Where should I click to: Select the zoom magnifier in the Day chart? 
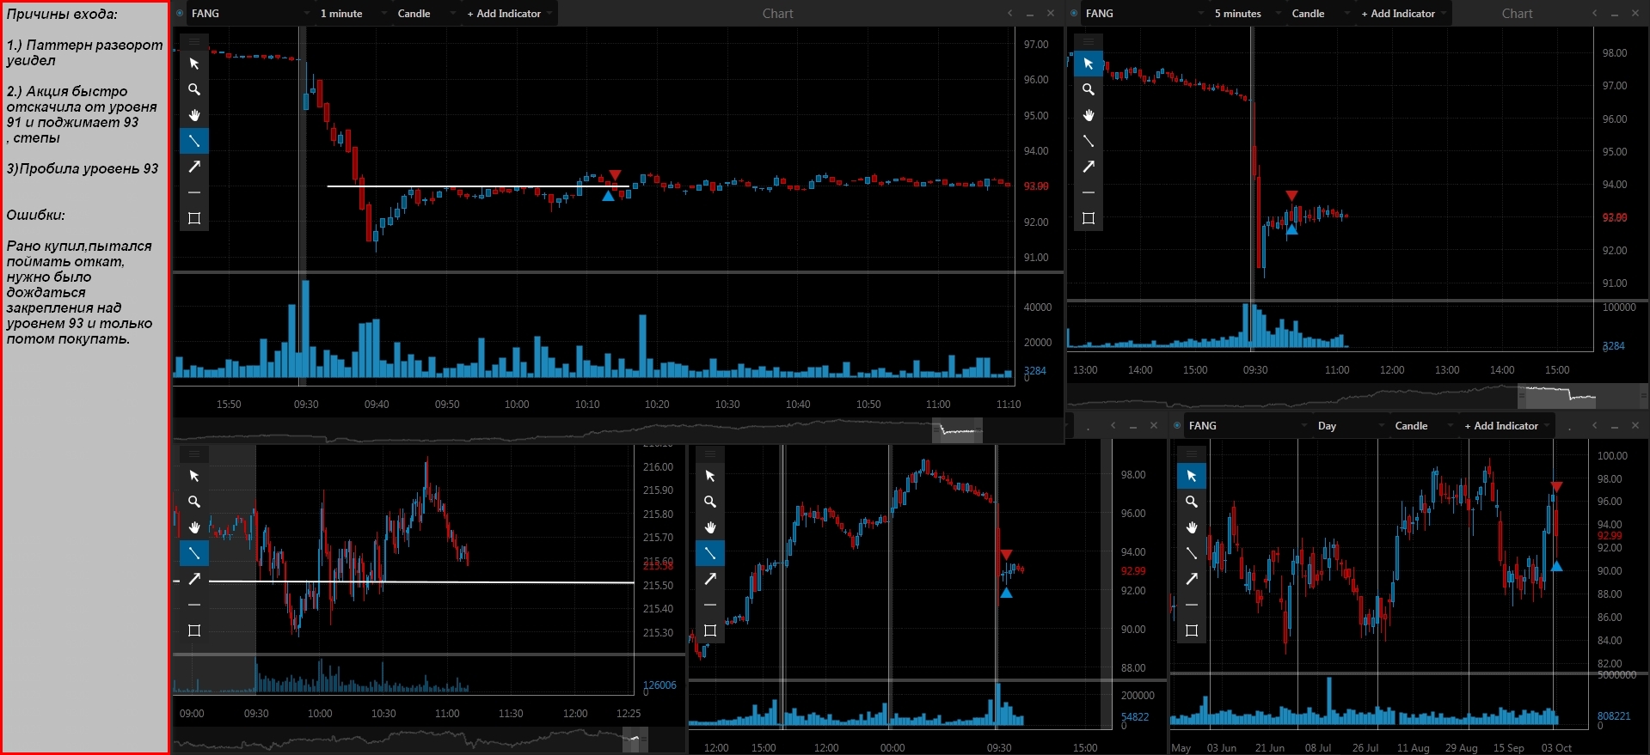click(1192, 502)
